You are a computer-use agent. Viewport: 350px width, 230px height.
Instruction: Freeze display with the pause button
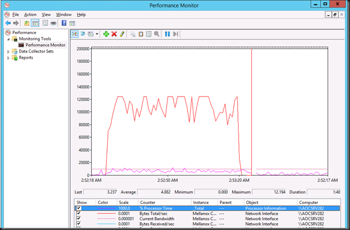[x=167, y=34]
